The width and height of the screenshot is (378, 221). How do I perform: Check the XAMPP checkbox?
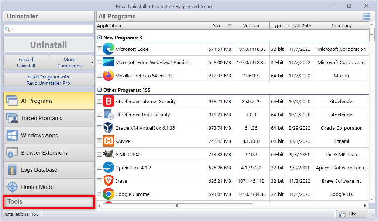pyautogui.click(x=99, y=141)
